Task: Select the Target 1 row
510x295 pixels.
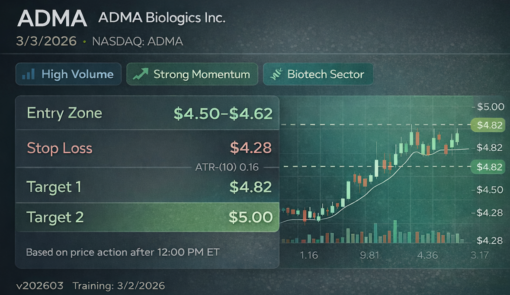Action: 147,187
